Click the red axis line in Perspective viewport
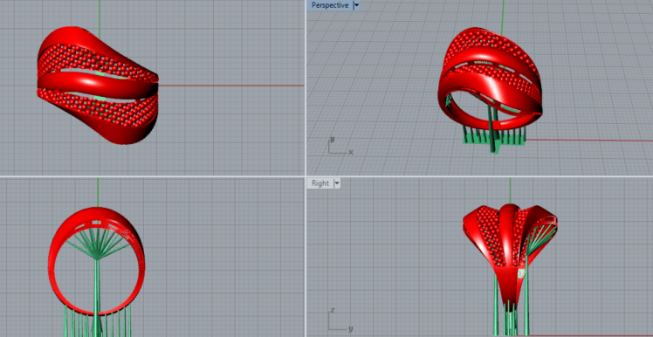 tap(589, 140)
